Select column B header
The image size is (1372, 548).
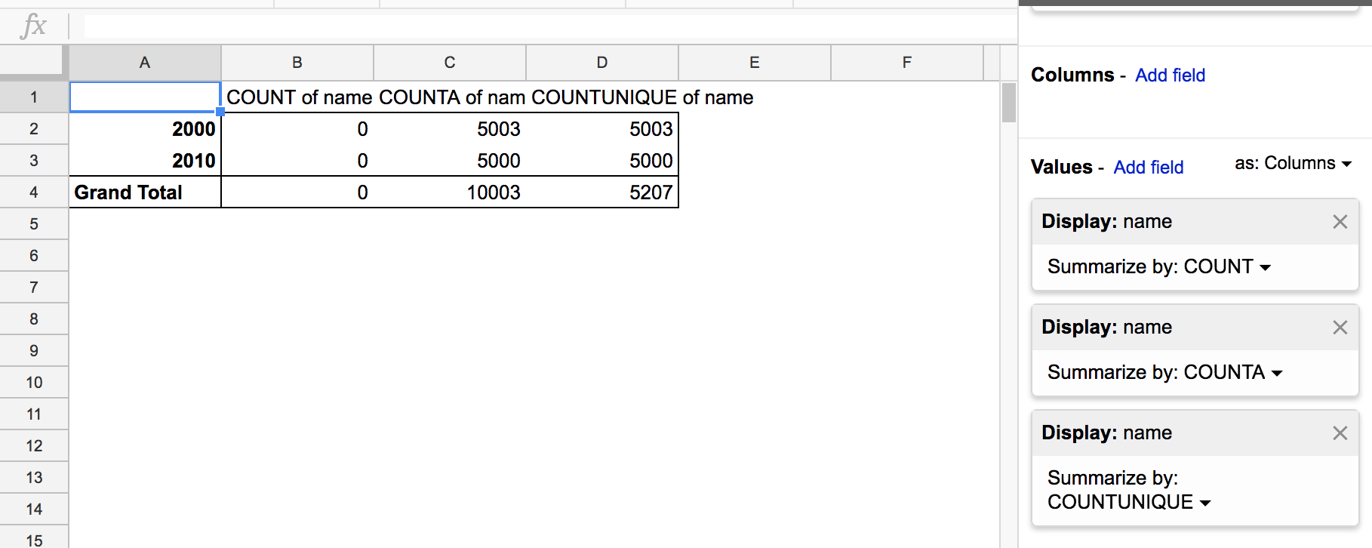[x=297, y=63]
